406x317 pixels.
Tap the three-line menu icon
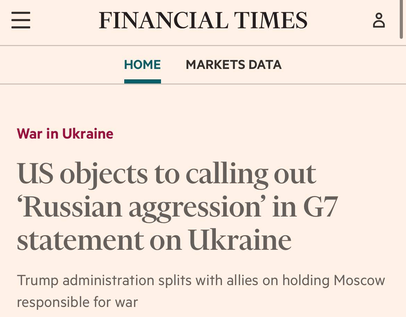pos(21,20)
